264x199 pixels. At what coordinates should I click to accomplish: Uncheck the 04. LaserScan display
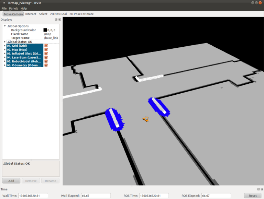(46, 57)
